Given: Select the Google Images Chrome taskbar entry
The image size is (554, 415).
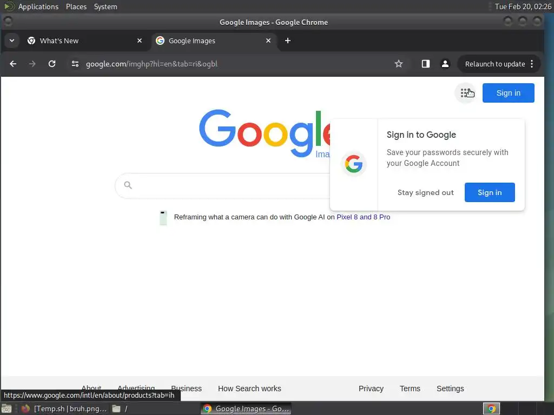Looking at the screenshot, I should [x=246, y=409].
